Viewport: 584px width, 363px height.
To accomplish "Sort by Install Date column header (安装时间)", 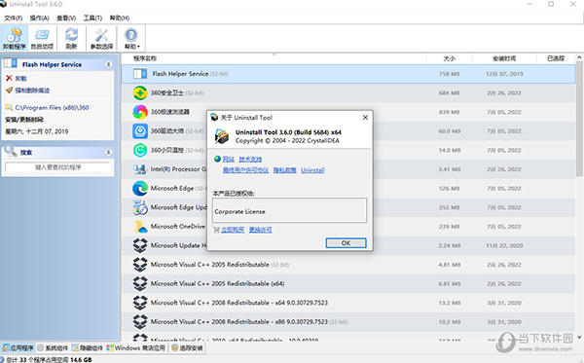I will pos(504,58).
